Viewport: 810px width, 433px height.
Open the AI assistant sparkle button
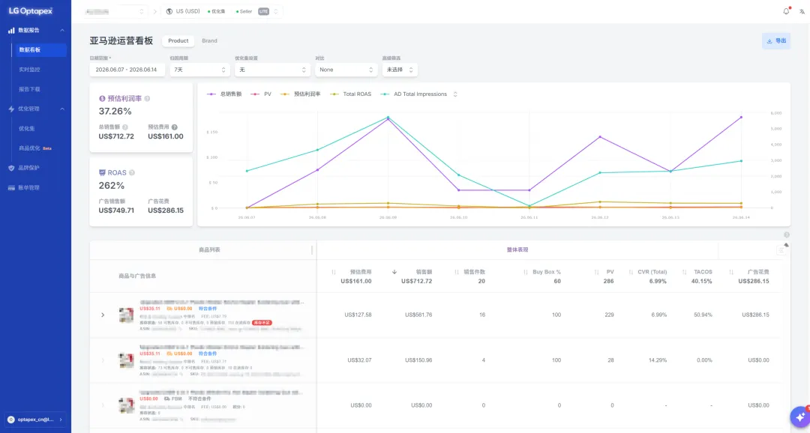pos(800,416)
